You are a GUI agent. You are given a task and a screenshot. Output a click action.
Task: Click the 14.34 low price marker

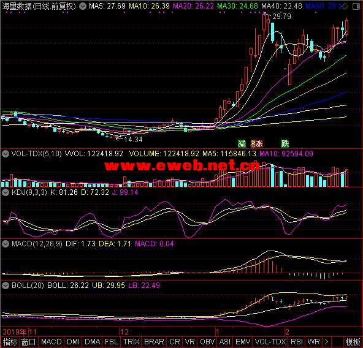[133, 139]
